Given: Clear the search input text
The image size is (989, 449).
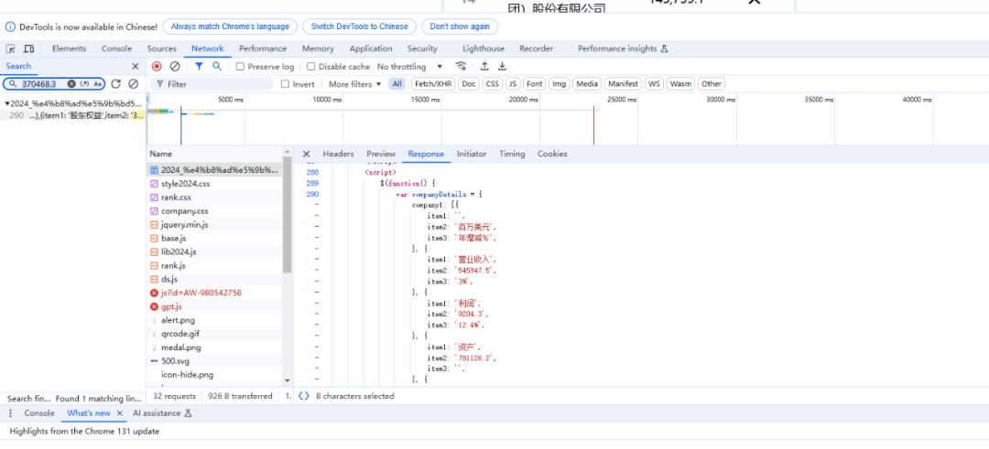Looking at the screenshot, I should pyautogui.click(x=71, y=84).
